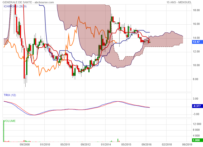Click the 05/2015 date axis label
Screen dimensions: 203x147
(126, 144)
